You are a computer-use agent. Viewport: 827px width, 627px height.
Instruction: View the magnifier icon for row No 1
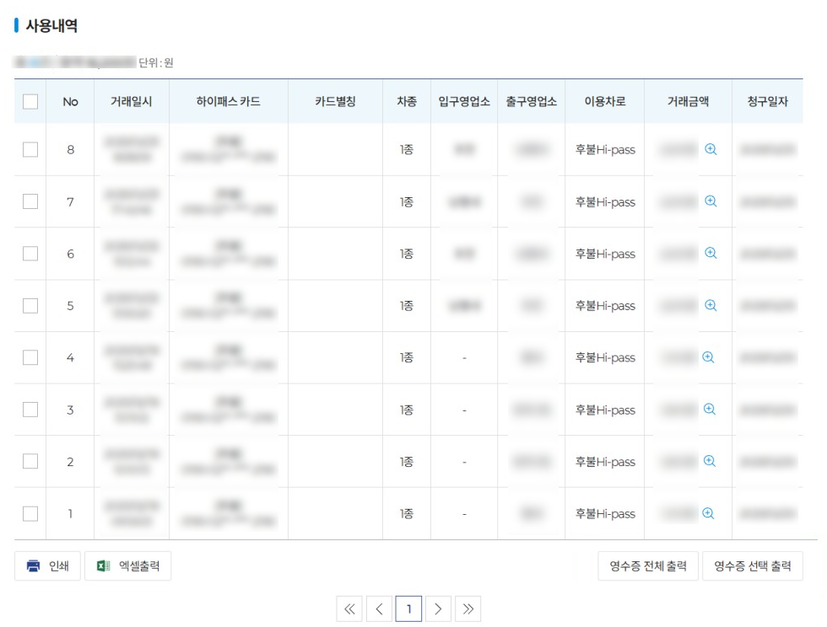pos(709,513)
